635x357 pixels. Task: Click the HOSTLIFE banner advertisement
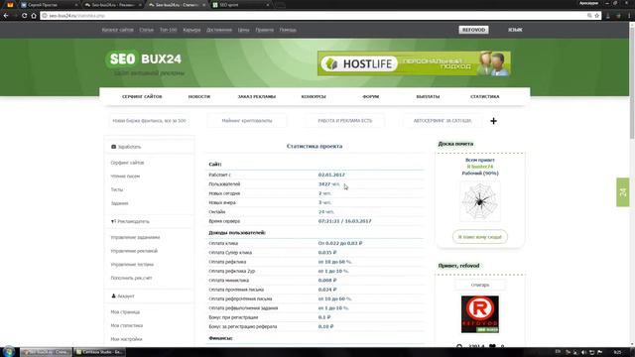(x=414, y=63)
